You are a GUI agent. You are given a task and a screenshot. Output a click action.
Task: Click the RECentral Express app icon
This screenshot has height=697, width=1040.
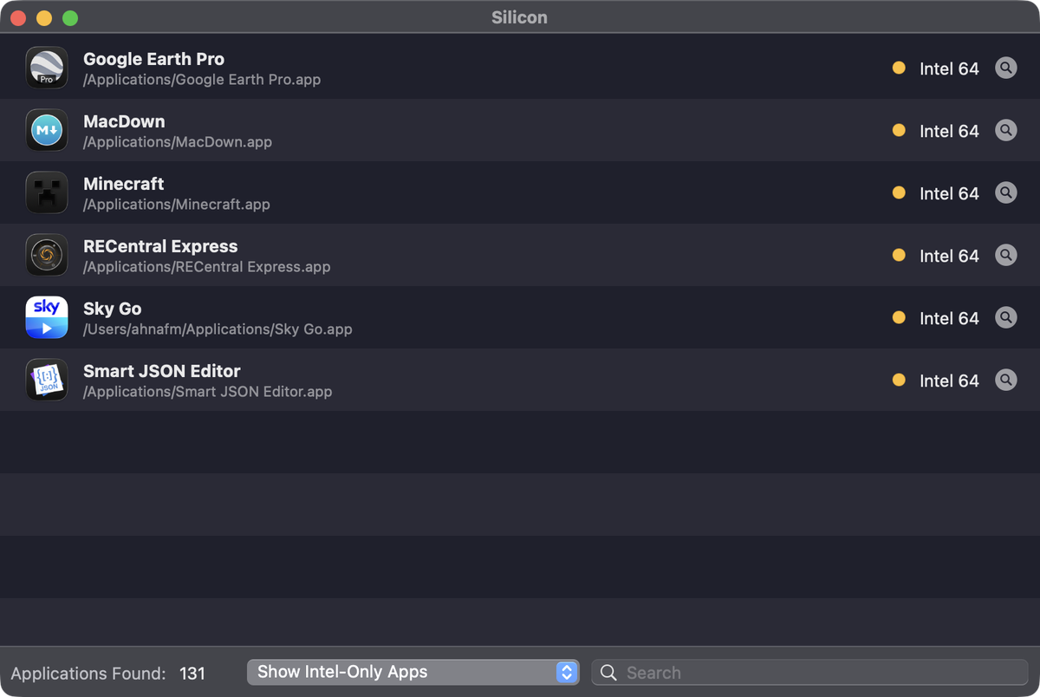pyautogui.click(x=47, y=255)
